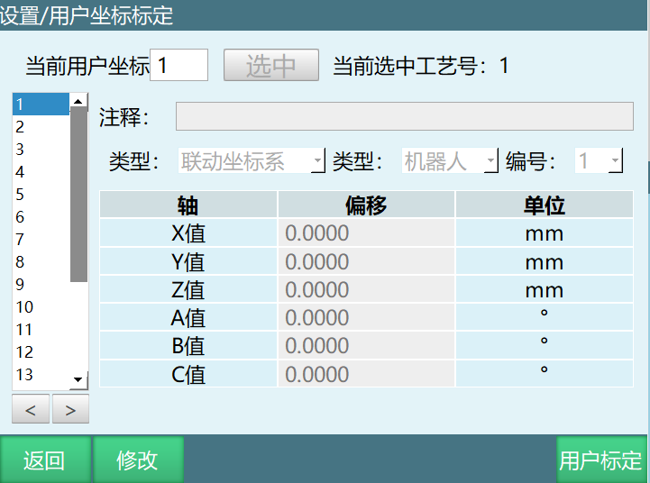The width and height of the screenshot is (650, 483).
Task: Click the right arrow page button
Action: 70,410
